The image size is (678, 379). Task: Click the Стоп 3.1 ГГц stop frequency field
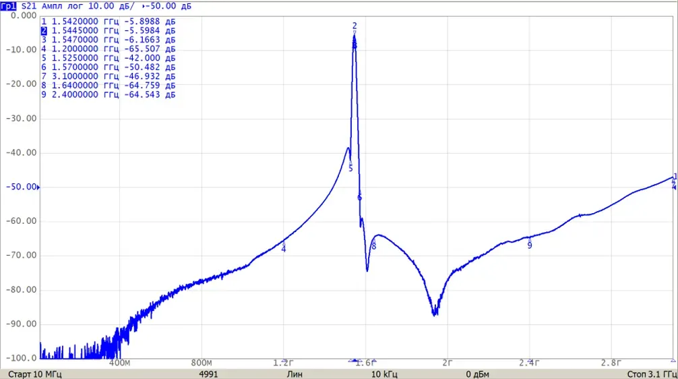[x=652, y=374]
